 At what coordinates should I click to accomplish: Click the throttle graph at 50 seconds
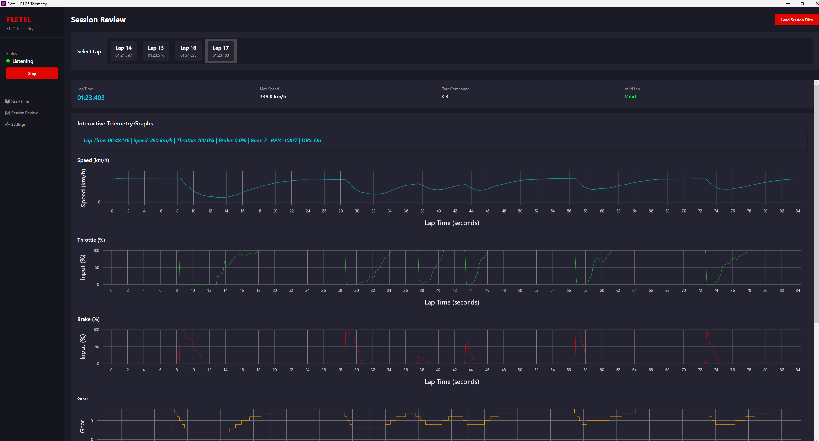pyautogui.click(x=520, y=267)
